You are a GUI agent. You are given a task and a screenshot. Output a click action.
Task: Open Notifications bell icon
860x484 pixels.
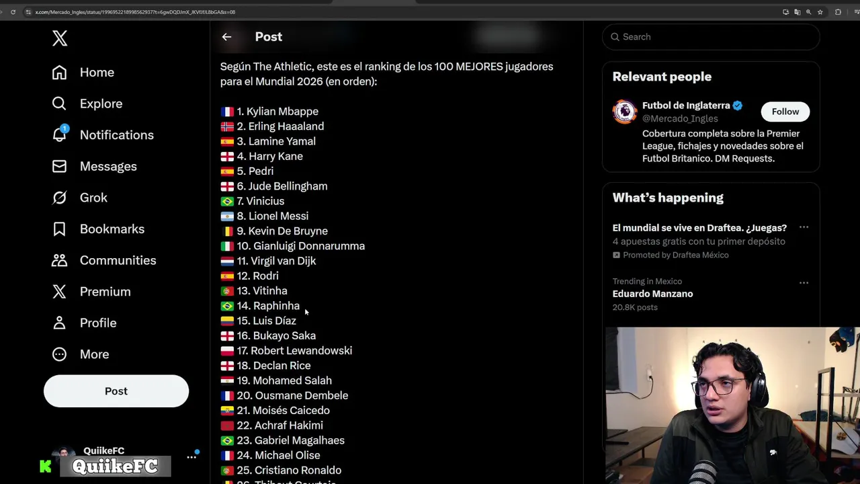coord(59,134)
